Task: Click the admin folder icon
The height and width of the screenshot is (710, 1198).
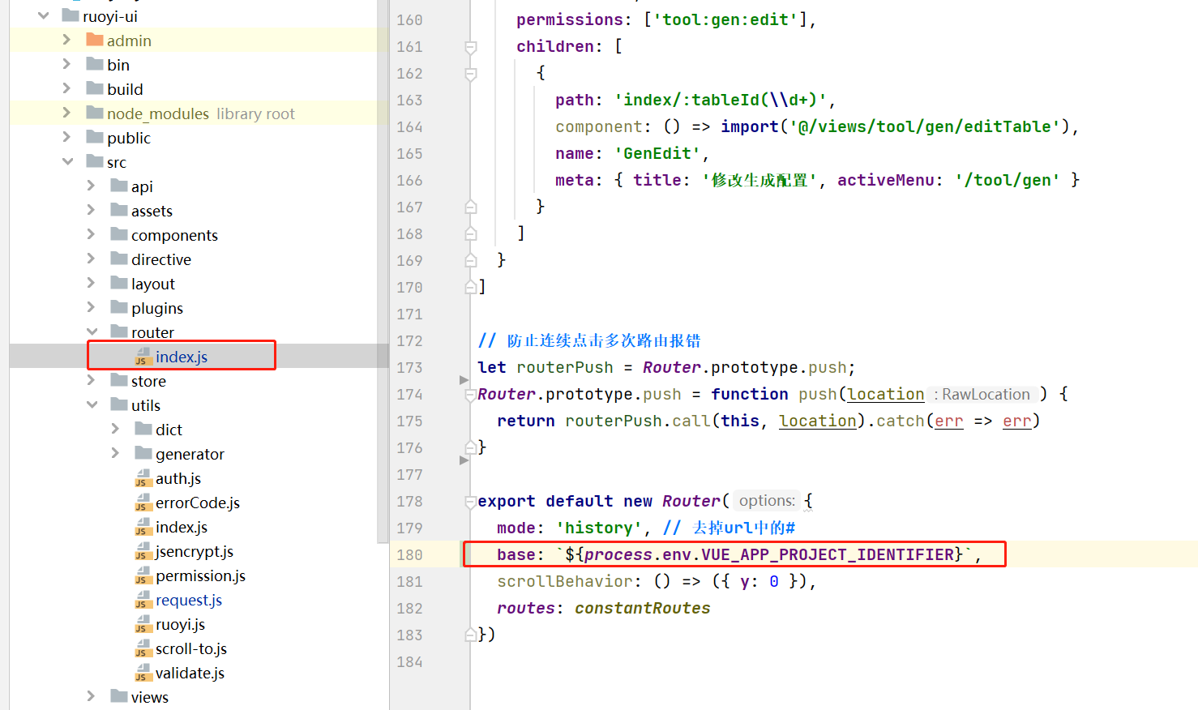Action: [x=95, y=41]
